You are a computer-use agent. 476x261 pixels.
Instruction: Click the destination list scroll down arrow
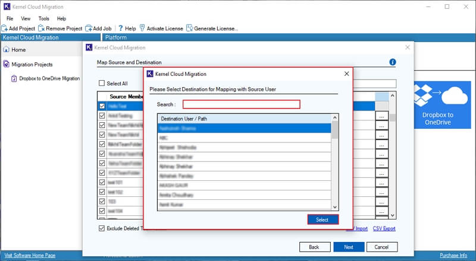point(335,207)
